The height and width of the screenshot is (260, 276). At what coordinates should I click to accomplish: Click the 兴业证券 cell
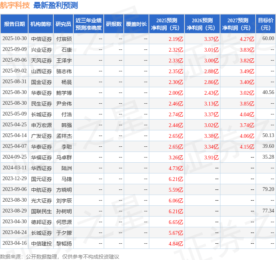[x=41, y=50]
